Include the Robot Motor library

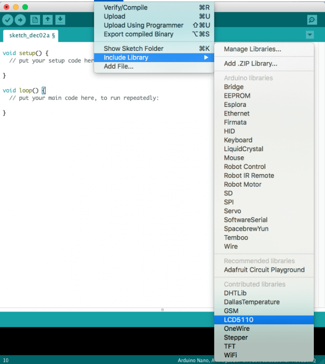pos(264,184)
